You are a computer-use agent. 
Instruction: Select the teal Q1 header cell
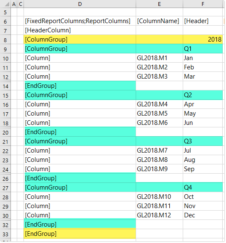pos(202,49)
